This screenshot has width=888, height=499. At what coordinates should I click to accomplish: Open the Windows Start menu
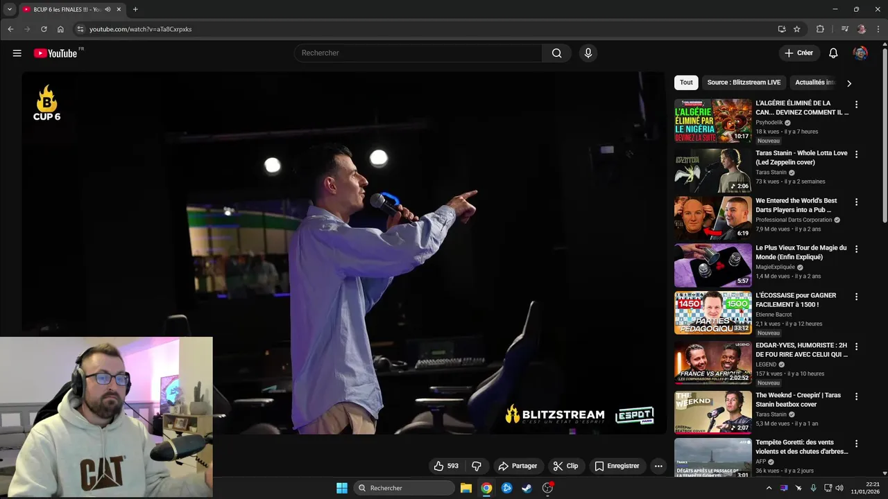point(342,488)
